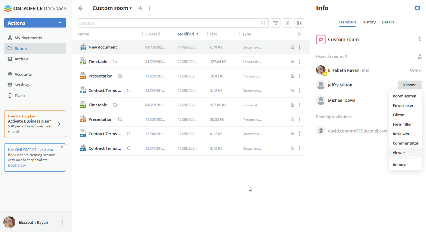The image size is (426, 232).
Task: Open the filter options icon
Action: (x=275, y=23)
